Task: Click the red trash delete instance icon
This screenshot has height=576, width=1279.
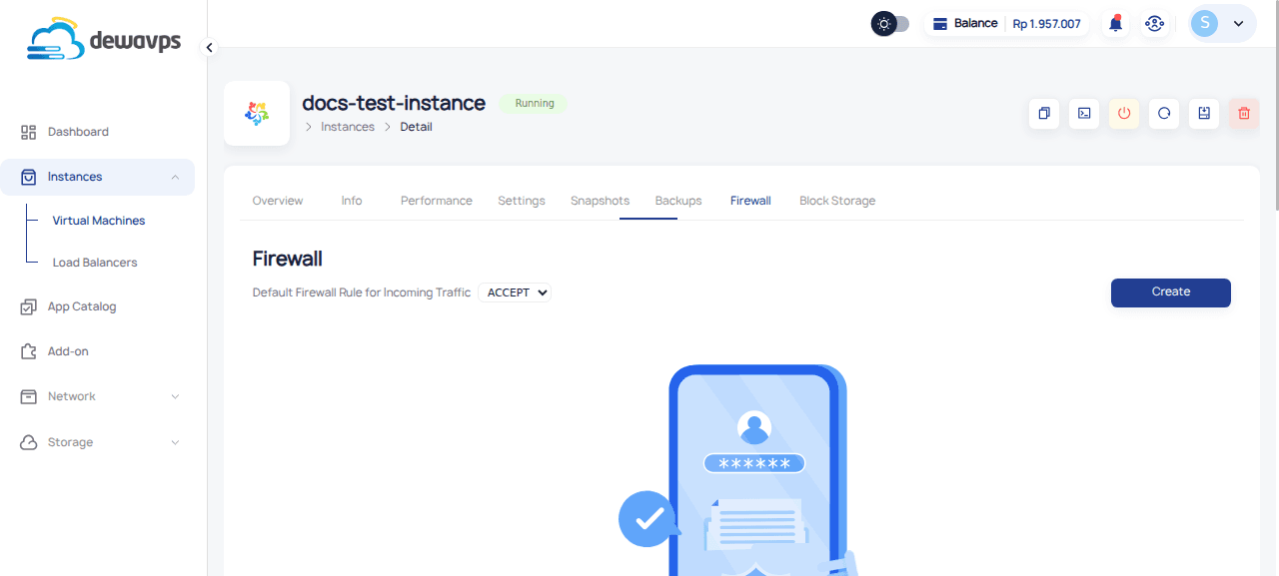Action: pyautogui.click(x=1244, y=114)
